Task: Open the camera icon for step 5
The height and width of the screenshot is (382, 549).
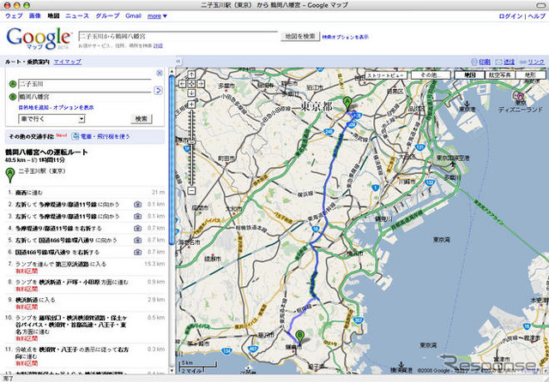Action: tap(137, 240)
